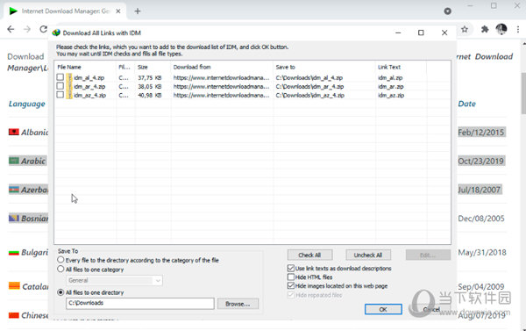Click the Check All button
The height and width of the screenshot is (331, 526).
click(309, 255)
